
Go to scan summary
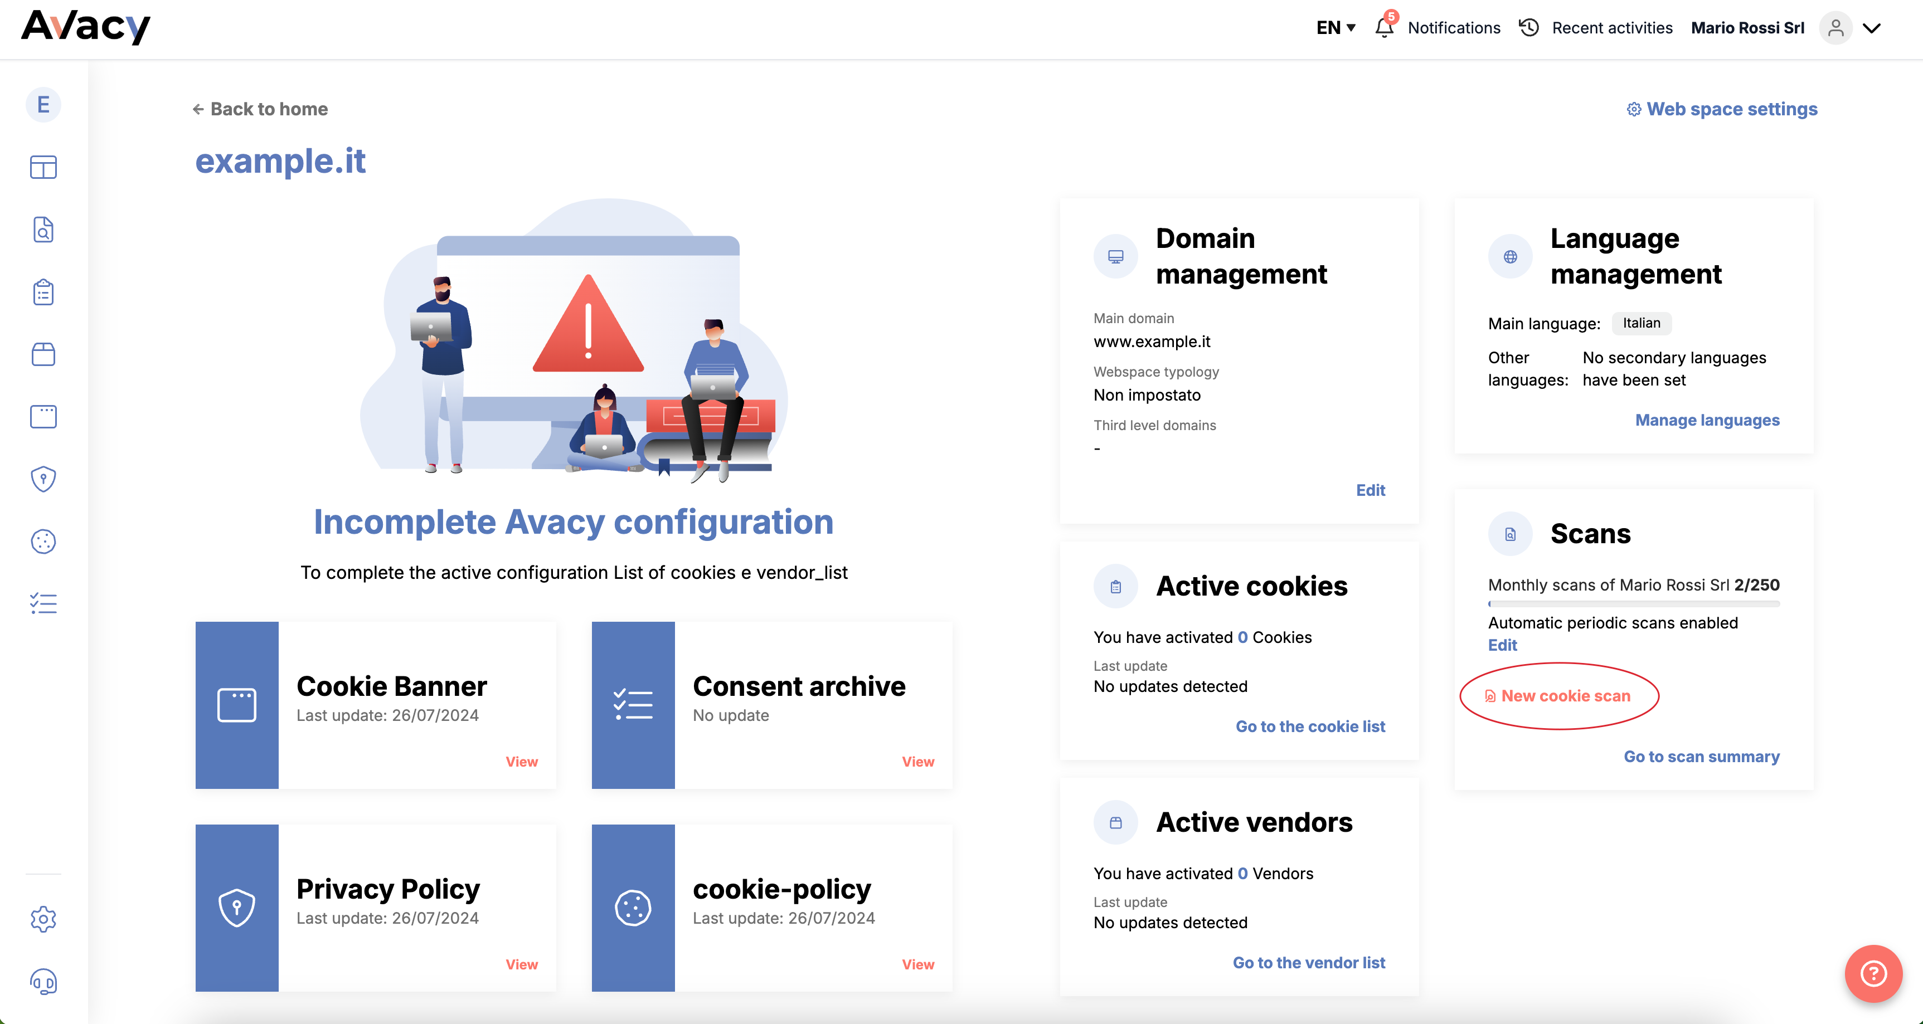pos(1701,757)
